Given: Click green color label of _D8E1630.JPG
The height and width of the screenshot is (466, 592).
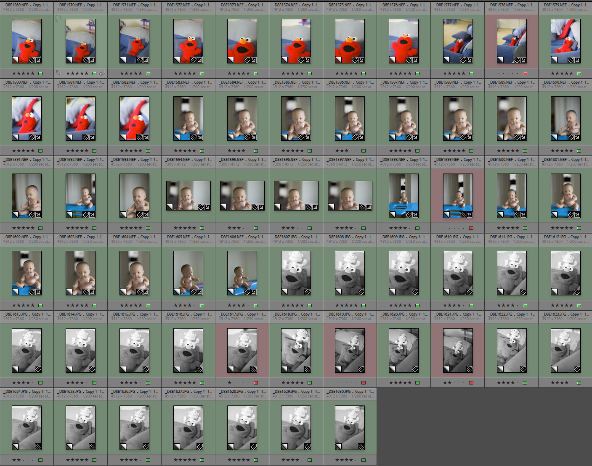Looking at the screenshot, I should tap(364, 460).
